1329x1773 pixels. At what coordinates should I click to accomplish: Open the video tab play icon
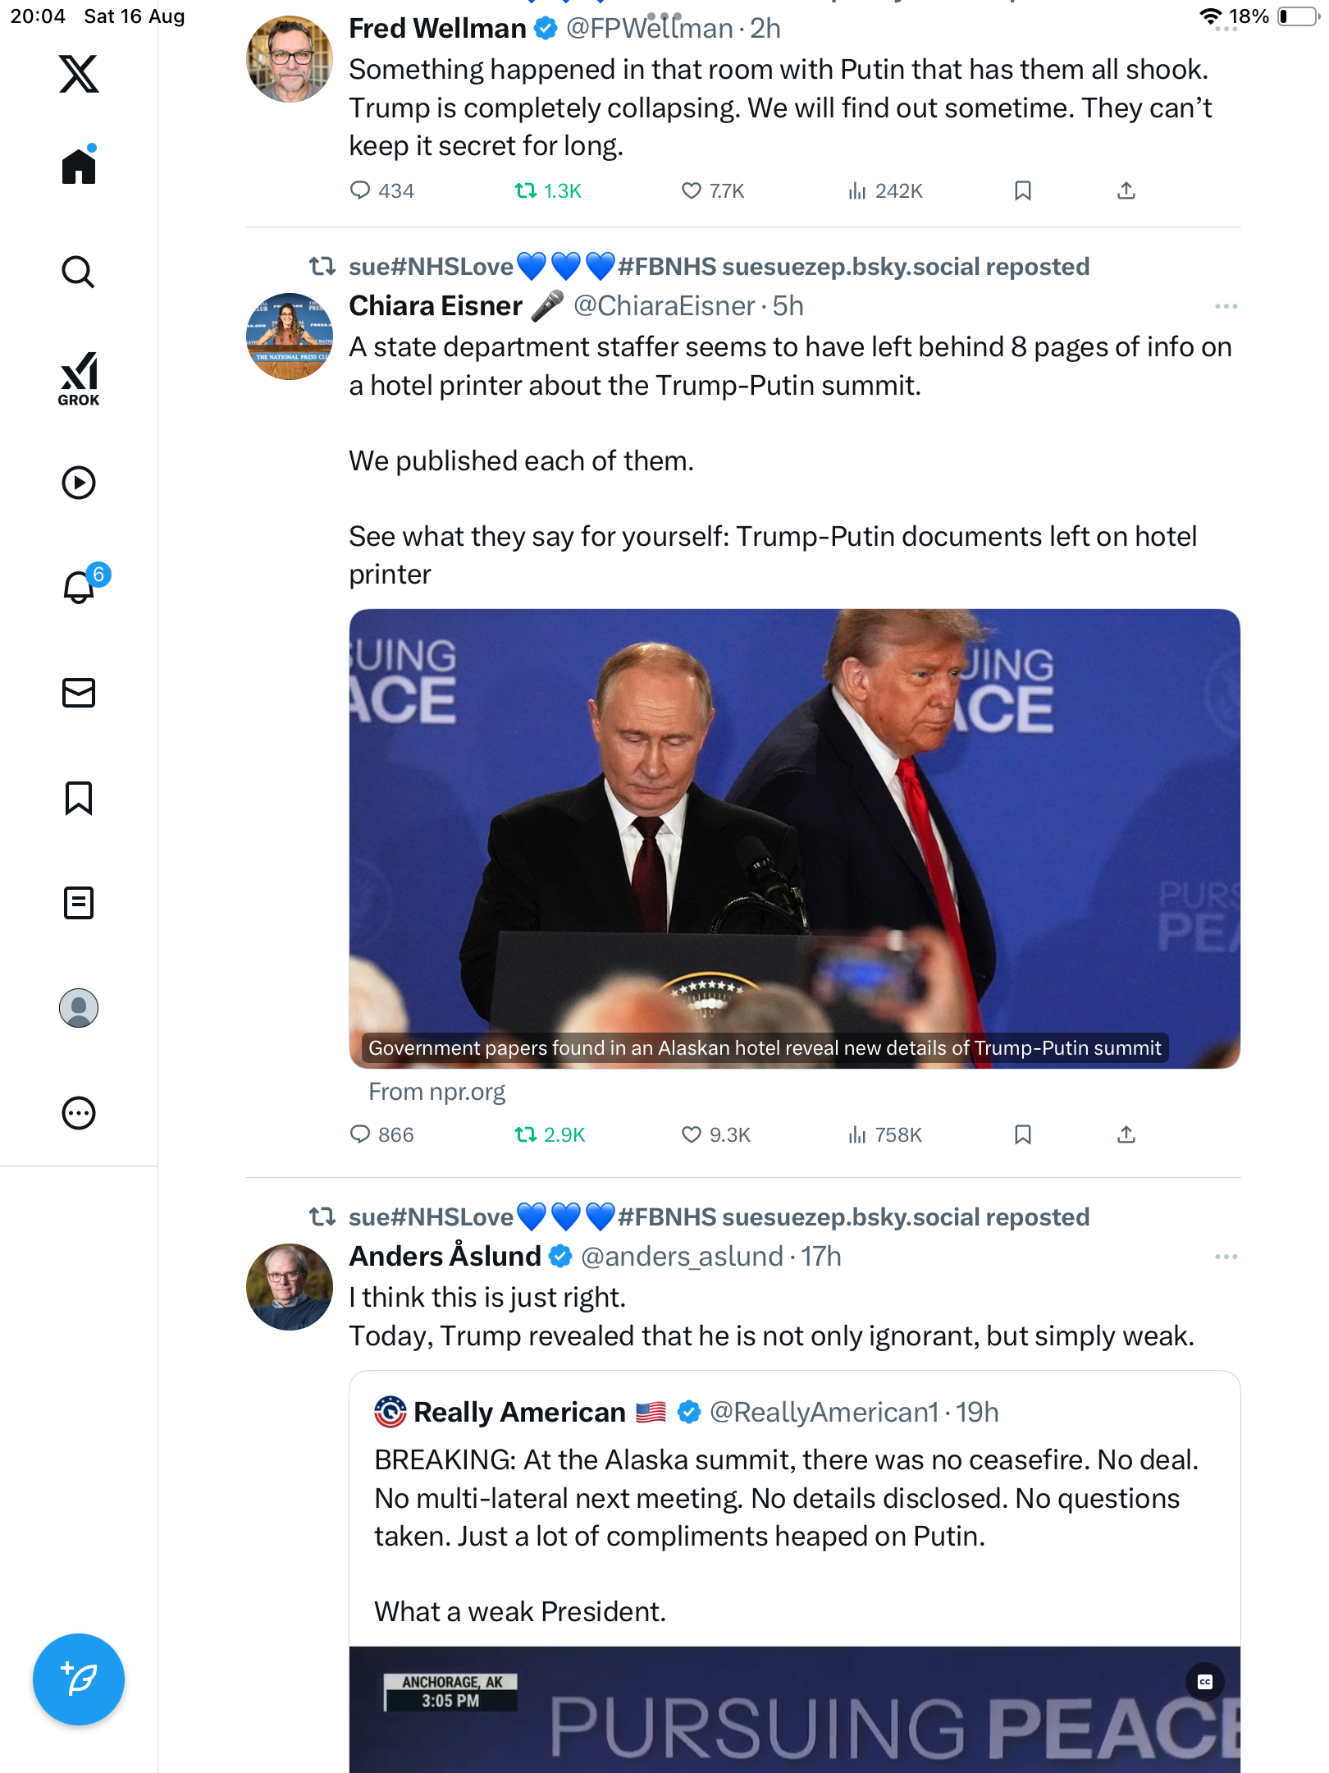pos(79,483)
